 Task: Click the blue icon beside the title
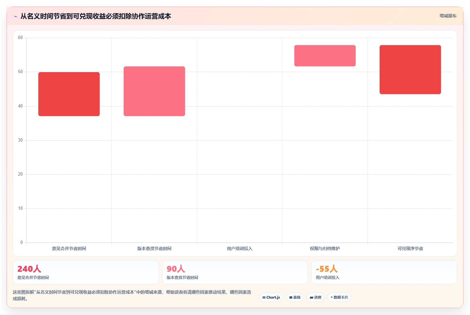click(x=15, y=16)
